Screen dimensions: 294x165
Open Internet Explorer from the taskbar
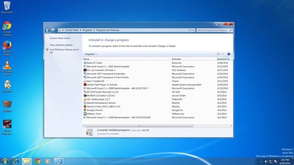[x=16, y=161]
